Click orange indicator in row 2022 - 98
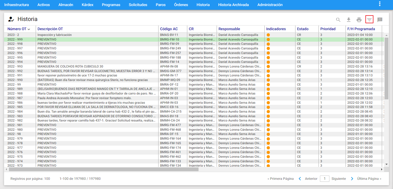The width and height of the screenshot is (393, 189). click(268, 134)
